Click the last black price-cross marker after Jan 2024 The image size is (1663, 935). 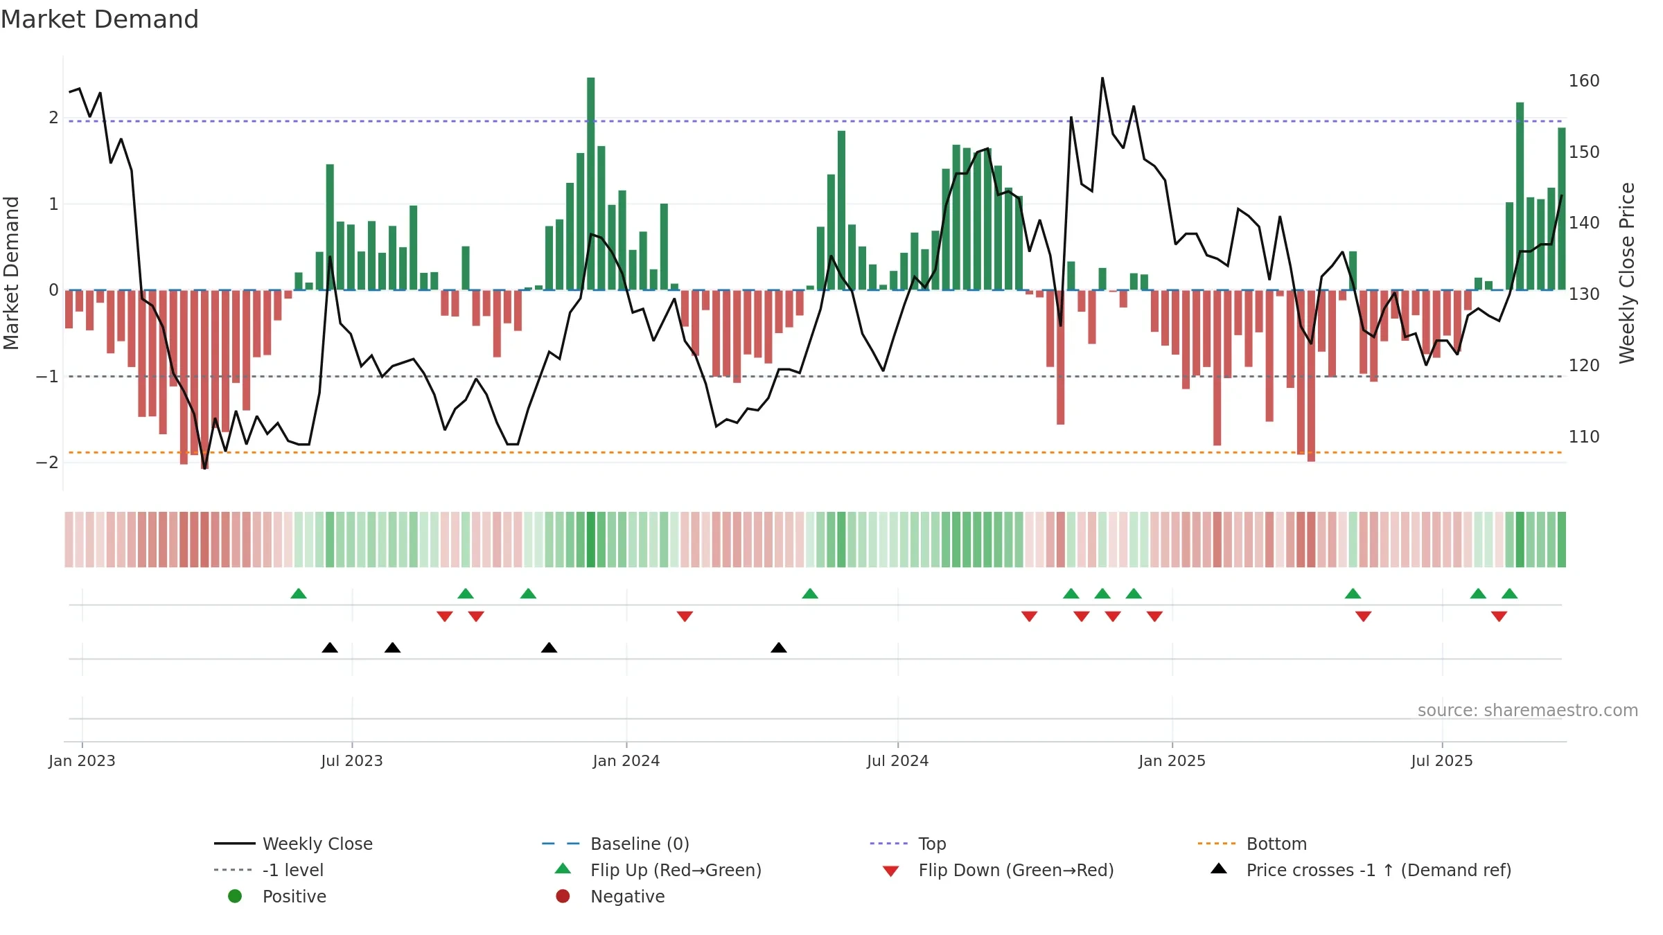[x=779, y=648]
